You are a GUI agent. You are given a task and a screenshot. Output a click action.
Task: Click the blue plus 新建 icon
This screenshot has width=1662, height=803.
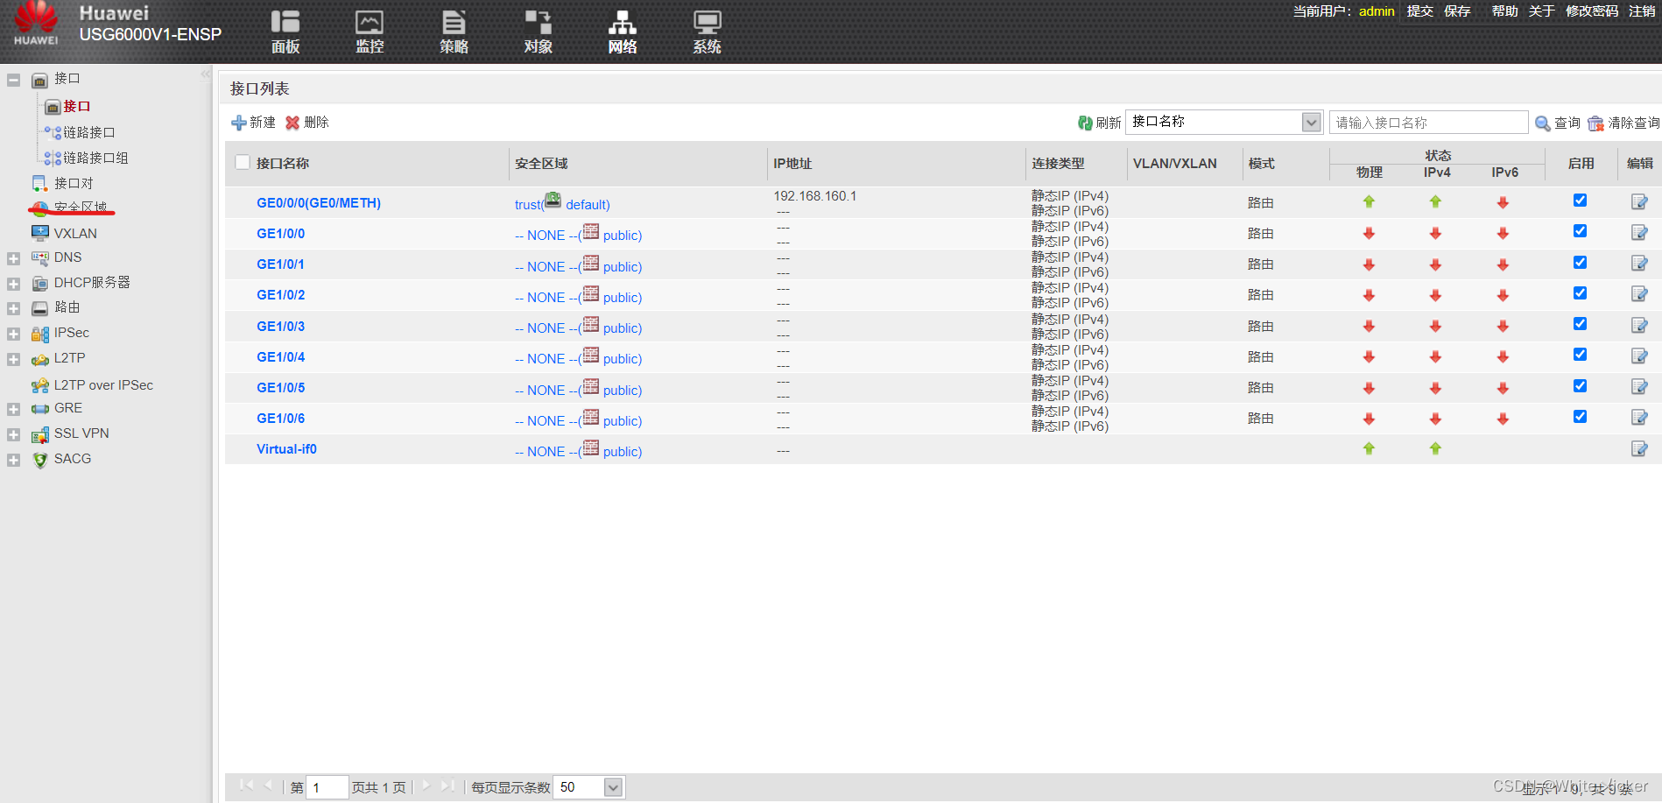click(x=238, y=123)
